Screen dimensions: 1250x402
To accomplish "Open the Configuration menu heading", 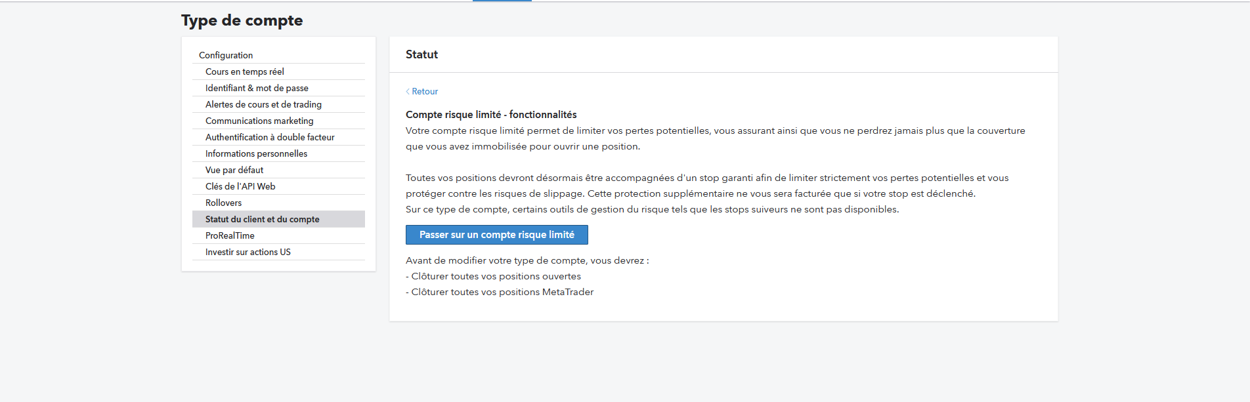I will (226, 55).
